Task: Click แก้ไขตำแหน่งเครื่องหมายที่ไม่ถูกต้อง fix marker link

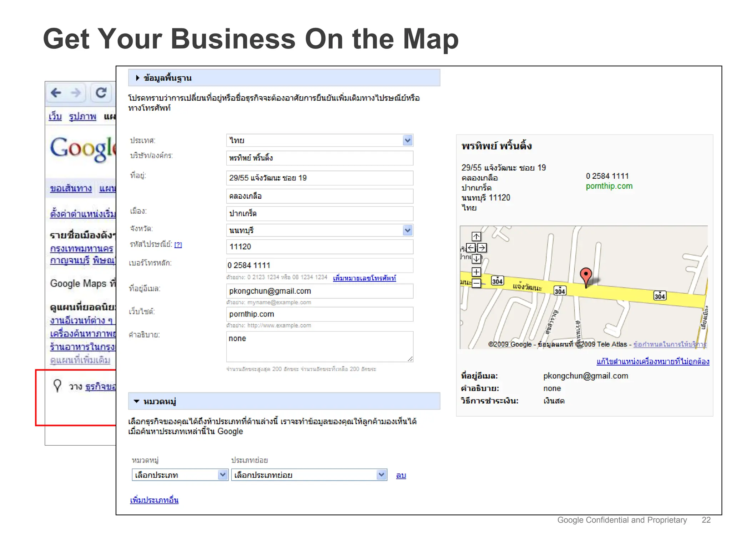Action: [x=653, y=361]
